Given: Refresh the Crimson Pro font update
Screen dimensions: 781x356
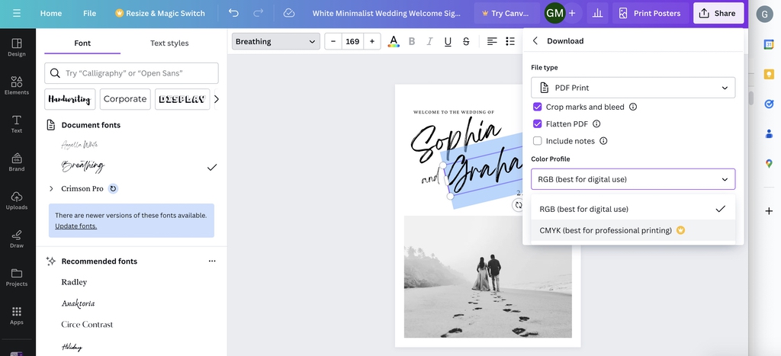Looking at the screenshot, I should point(113,189).
